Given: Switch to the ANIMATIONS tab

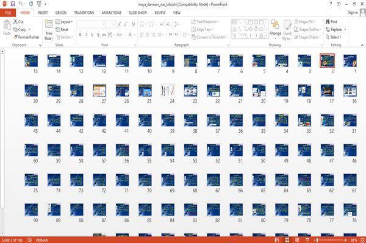Looking at the screenshot, I should (112, 13).
